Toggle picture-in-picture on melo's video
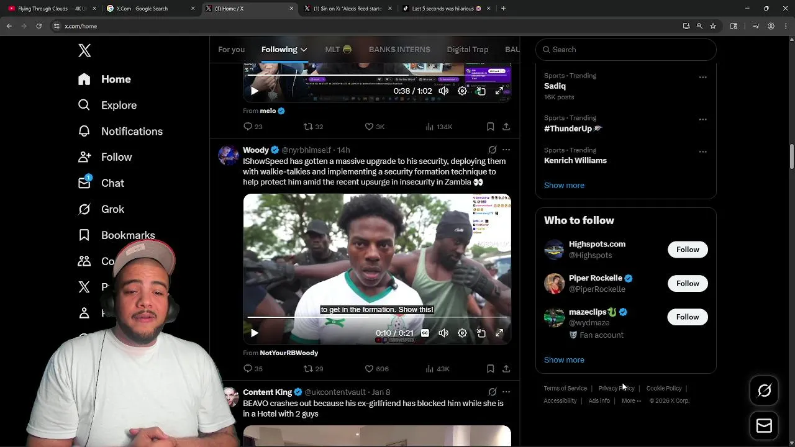 (x=481, y=91)
